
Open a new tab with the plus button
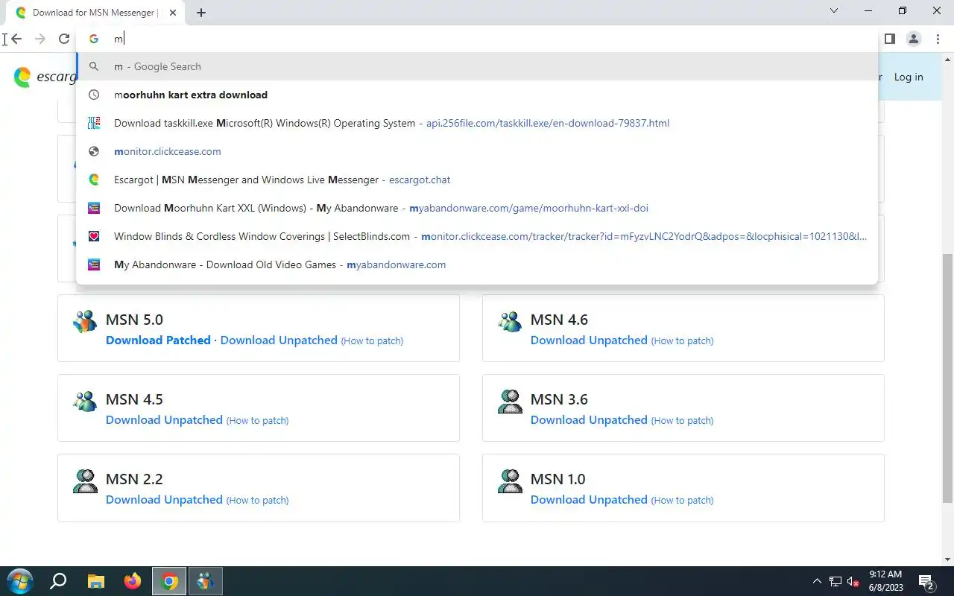201,13
